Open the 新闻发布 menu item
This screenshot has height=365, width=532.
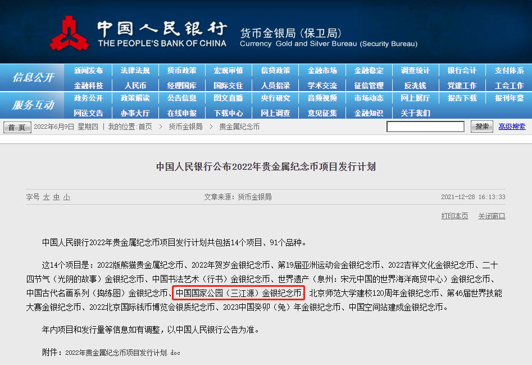point(88,71)
